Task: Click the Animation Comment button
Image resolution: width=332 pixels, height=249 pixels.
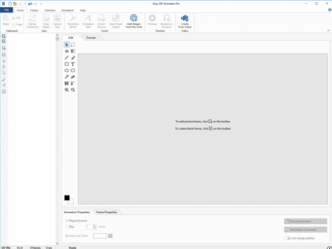Action: [x=305, y=230]
